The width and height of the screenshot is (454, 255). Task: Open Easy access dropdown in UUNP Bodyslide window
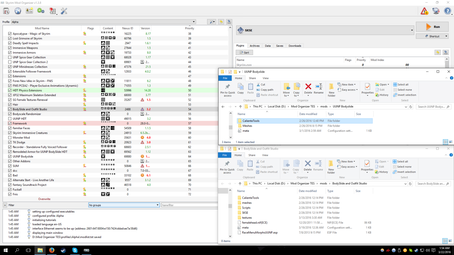point(348,90)
